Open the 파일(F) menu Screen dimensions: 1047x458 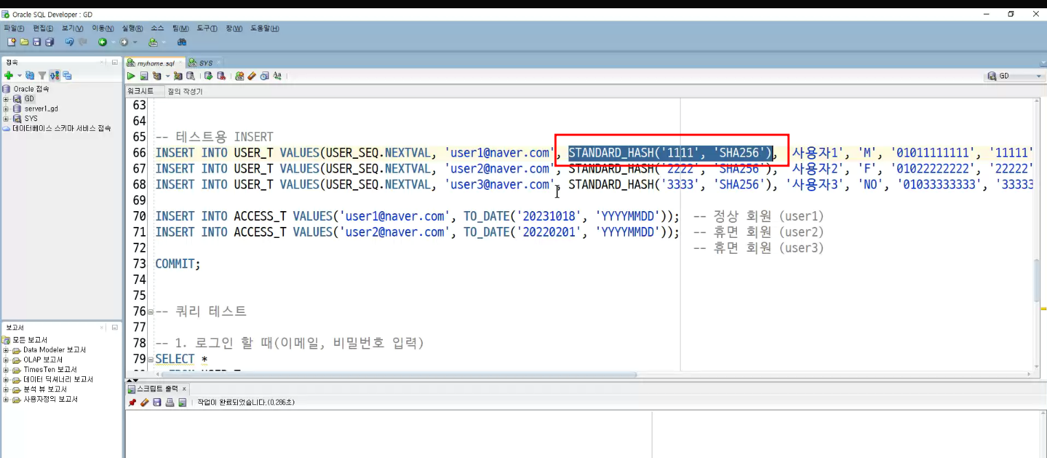click(x=14, y=28)
